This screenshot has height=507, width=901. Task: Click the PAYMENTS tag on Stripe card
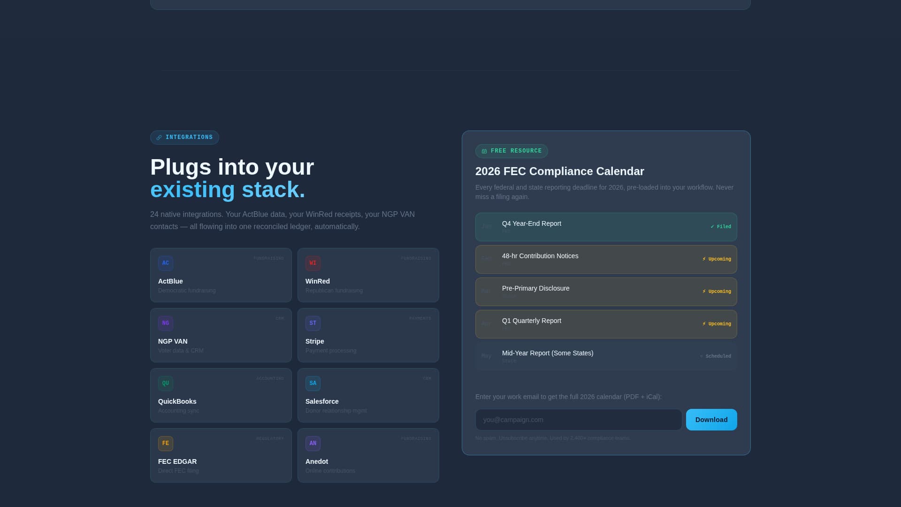coord(420,319)
